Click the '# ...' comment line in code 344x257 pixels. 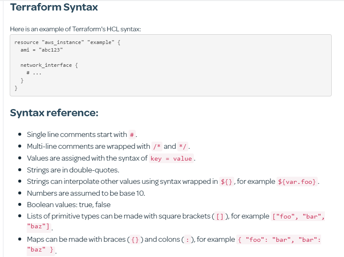click(34, 73)
